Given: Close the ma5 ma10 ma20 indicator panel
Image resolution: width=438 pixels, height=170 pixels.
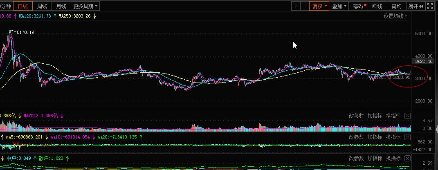Looking at the screenshot, I should click(408, 137).
